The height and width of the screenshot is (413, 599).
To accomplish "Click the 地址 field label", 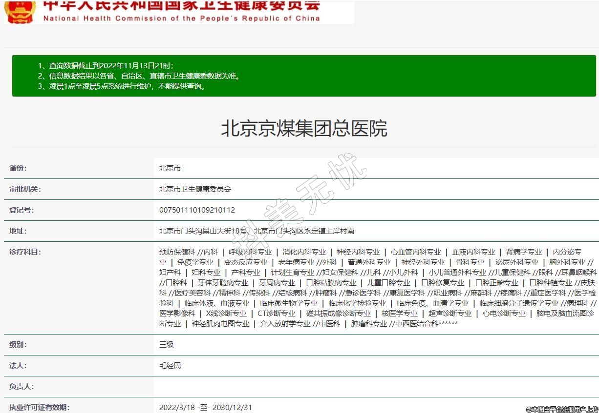I will coord(18,231).
